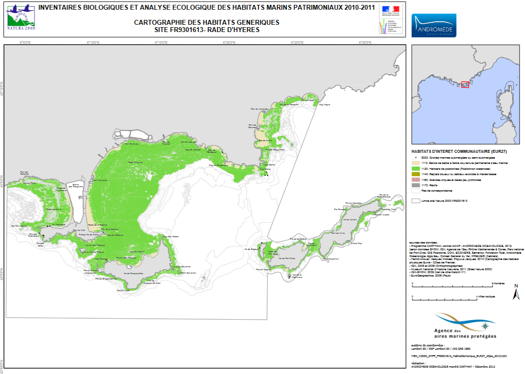This screenshot has height=374, width=525.
Task: Click the Cartographie des Habitats Génériques title
Action: click(206, 23)
